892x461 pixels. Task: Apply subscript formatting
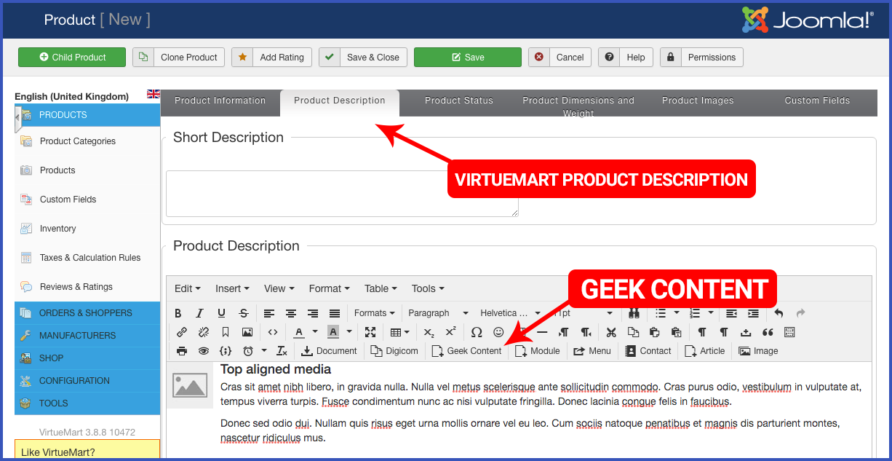pos(429,332)
